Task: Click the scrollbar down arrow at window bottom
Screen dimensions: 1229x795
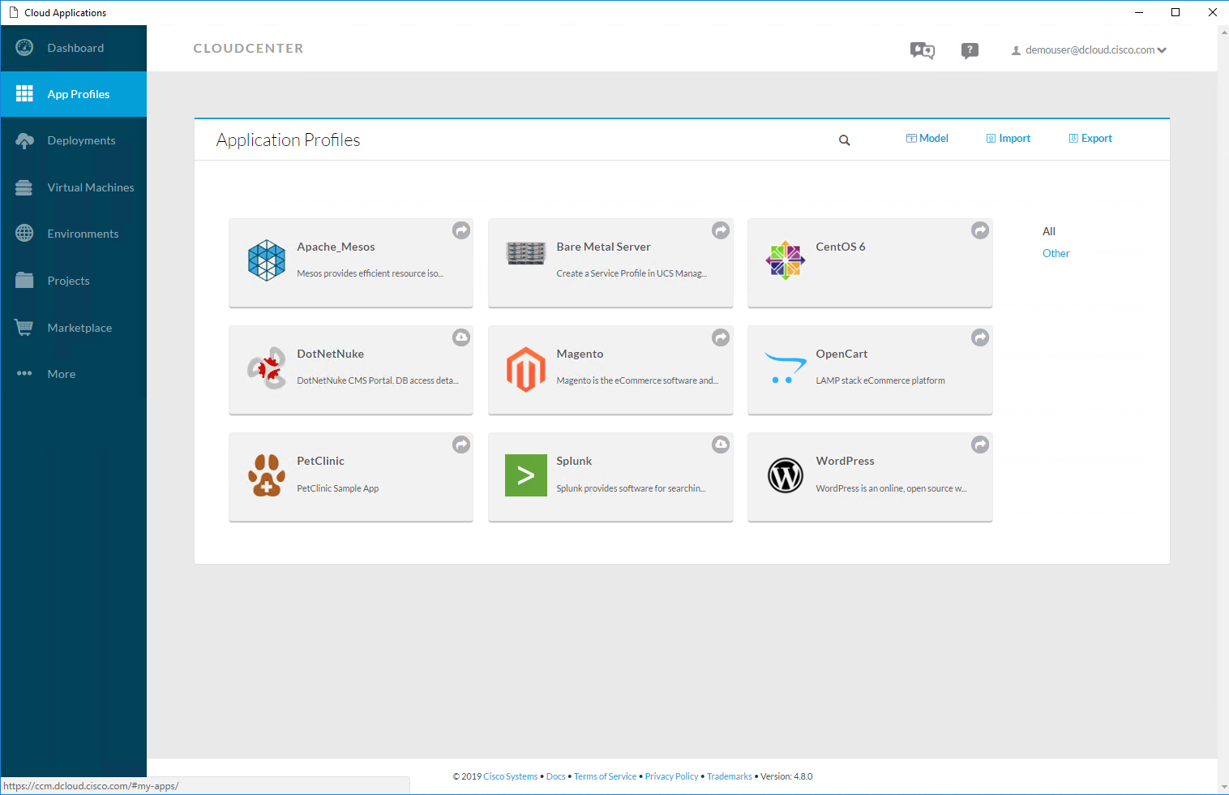Action: tap(1223, 788)
